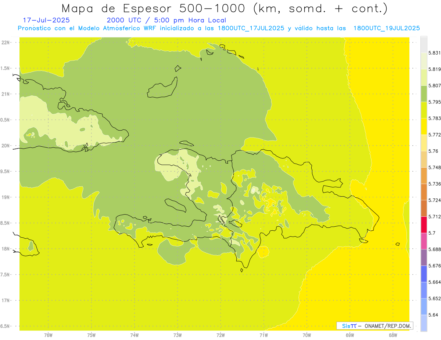The image size is (441, 340).
Task: Click the grey legend swatch above 5.831
Action: tap(424, 44)
